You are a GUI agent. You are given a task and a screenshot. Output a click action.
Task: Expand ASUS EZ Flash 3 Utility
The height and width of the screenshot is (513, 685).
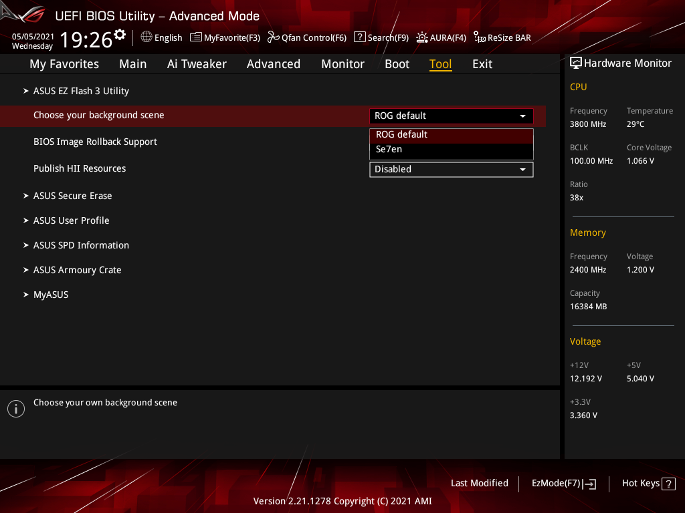point(81,91)
